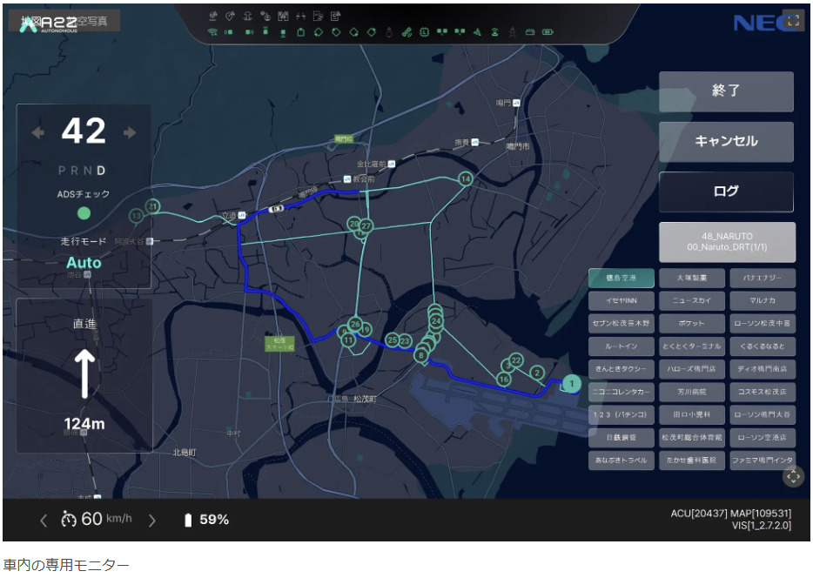Click the speedometer icon beside 60 km/h
813x578 pixels.
coord(69,520)
